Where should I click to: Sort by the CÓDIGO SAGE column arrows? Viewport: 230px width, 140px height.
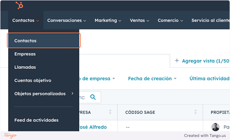pyautogui.click(x=196, y=112)
